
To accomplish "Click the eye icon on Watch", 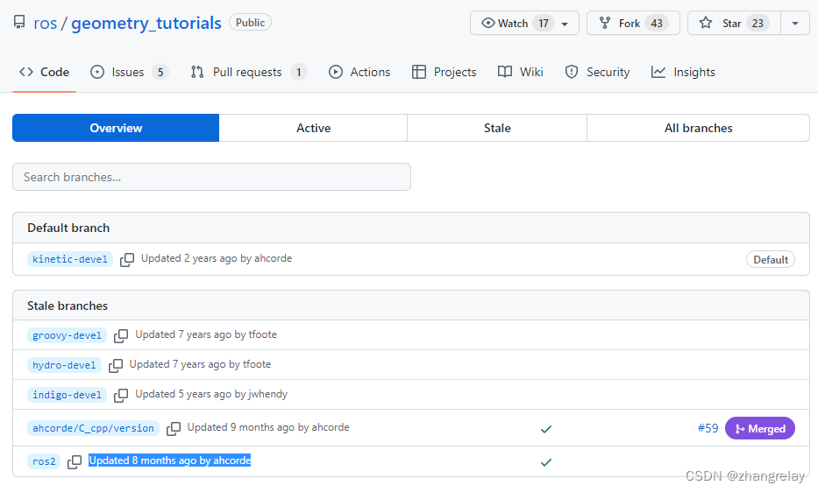I will tap(487, 23).
